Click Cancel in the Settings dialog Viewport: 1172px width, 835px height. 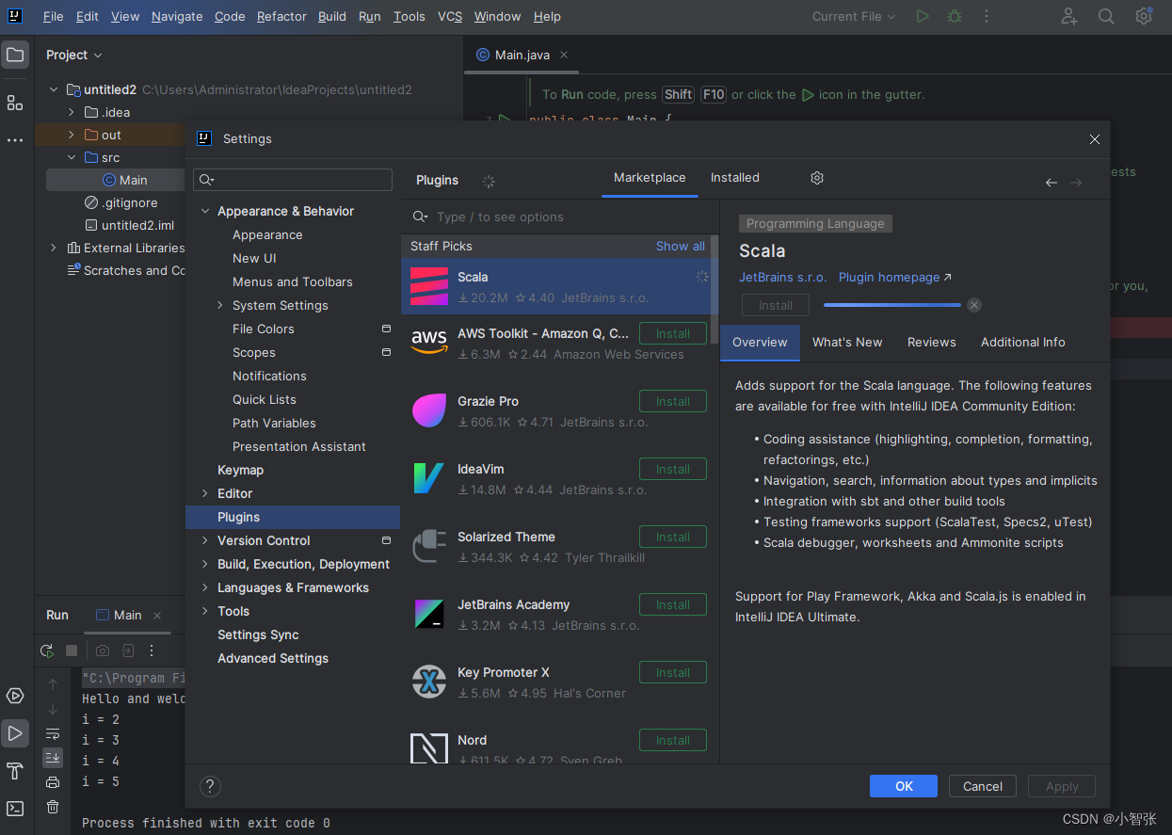click(983, 786)
